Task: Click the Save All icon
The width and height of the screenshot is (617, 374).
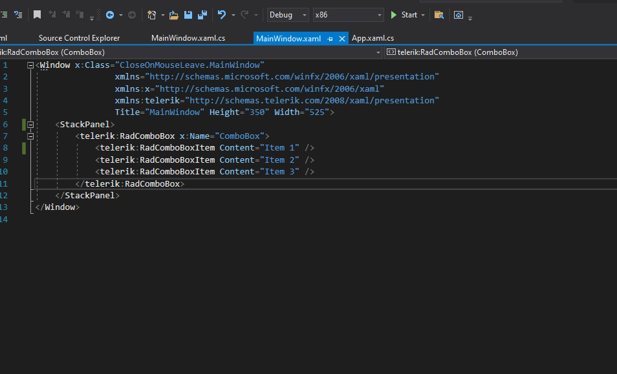Action: [x=202, y=14]
